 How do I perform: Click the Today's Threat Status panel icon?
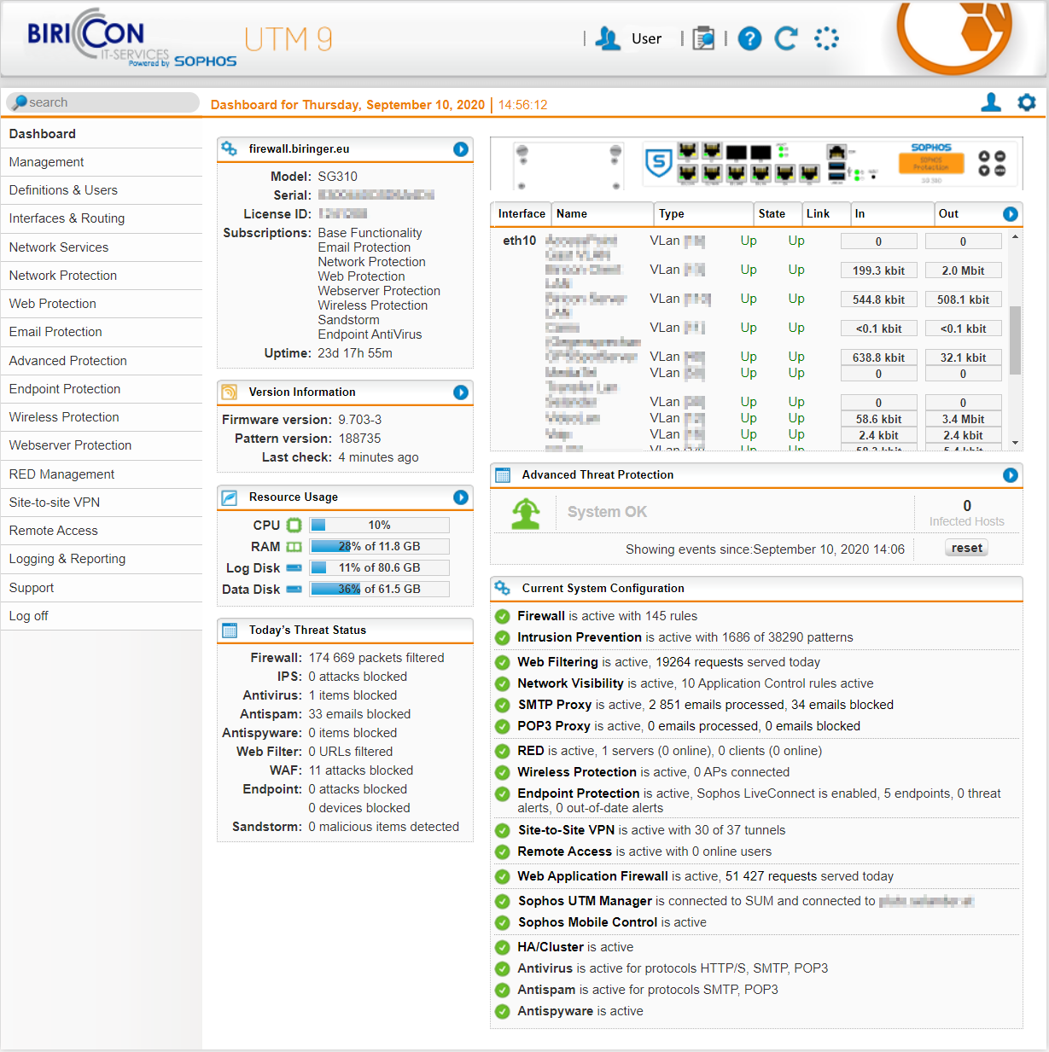click(x=230, y=630)
